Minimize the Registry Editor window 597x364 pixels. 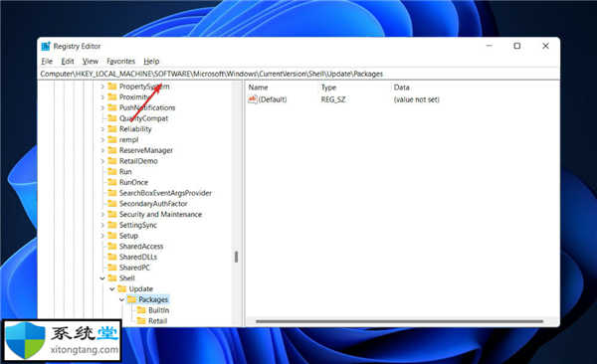pyautogui.click(x=490, y=46)
